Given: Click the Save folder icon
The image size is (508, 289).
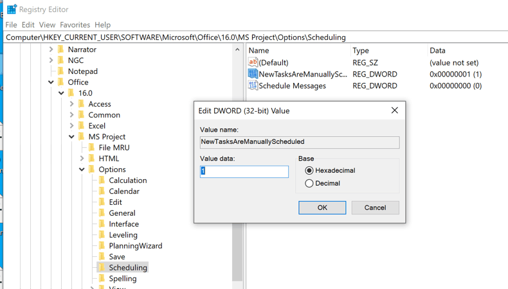Looking at the screenshot, I should click(x=102, y=257).
